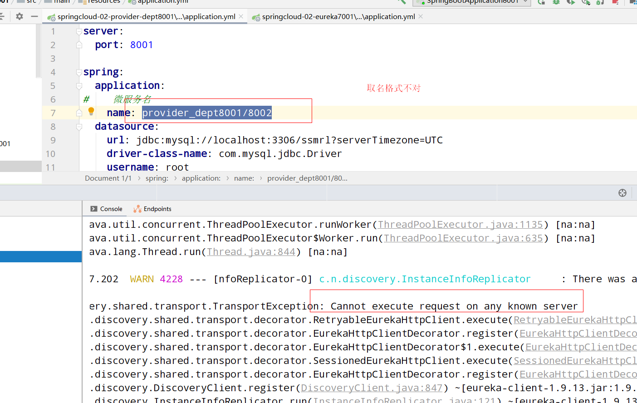Click 'spring:' in the YAML breadcrumb
Screen dimensions: 637x403
pyautogui.click(x=157, y=178)
